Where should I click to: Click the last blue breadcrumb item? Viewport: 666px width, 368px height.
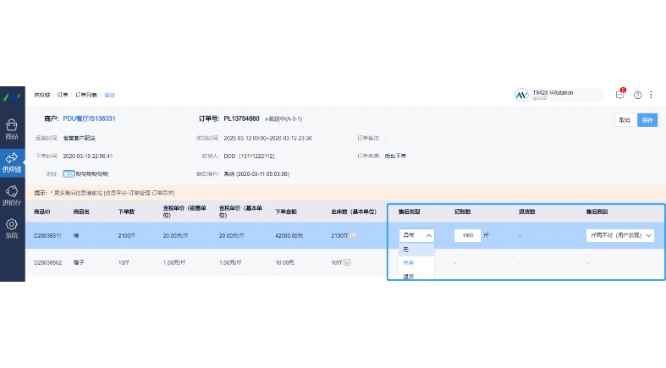[109, 95]
